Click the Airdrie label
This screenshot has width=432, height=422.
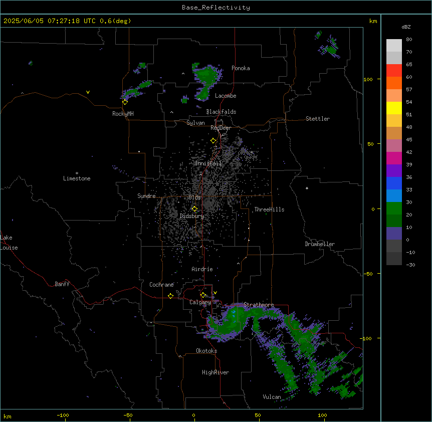pyautogui.click(x=202, y=269)
